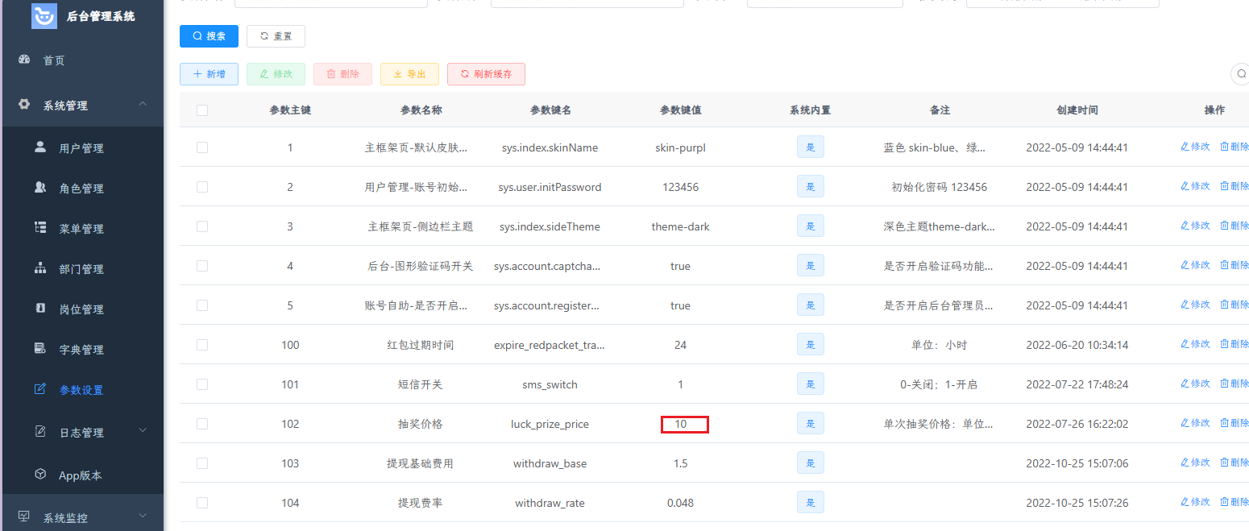Check the row checkbox for parameter 102
1249x531 pixels.
(x=202, y=424)
